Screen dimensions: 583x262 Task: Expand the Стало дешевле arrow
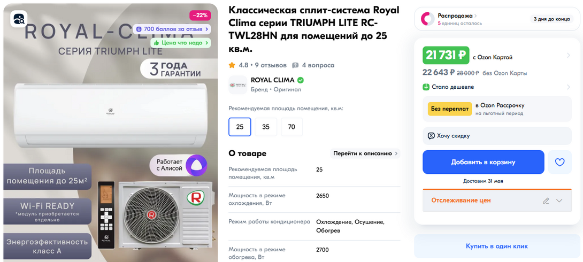pos(568,87)
